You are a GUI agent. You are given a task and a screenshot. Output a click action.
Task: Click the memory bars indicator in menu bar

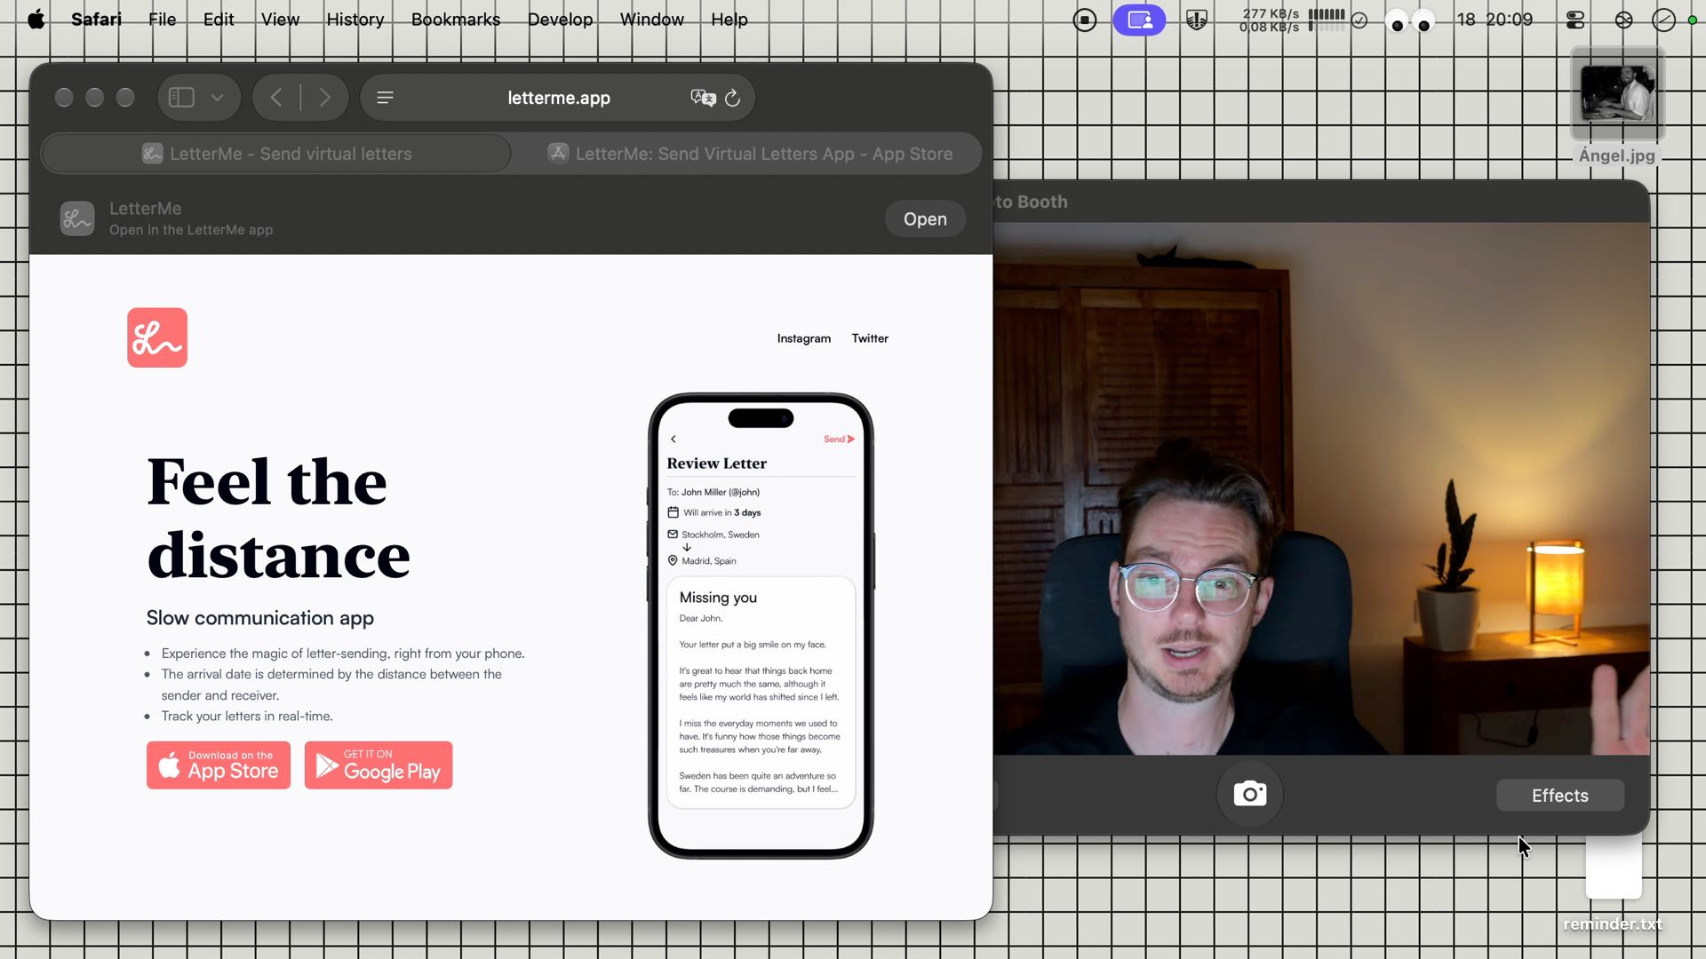(1327, 20)
